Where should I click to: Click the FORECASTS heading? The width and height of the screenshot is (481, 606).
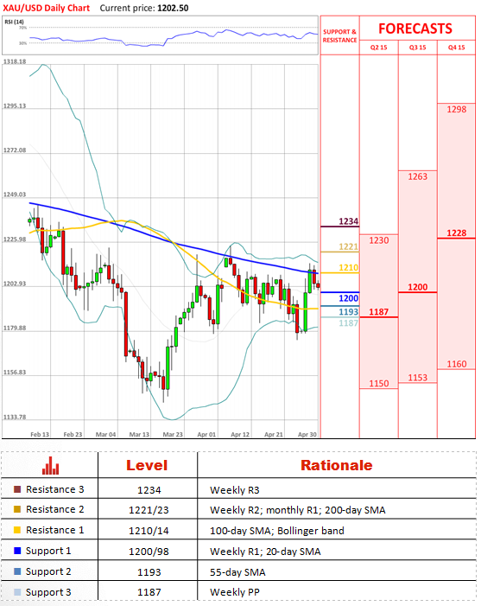click(415, 29)
